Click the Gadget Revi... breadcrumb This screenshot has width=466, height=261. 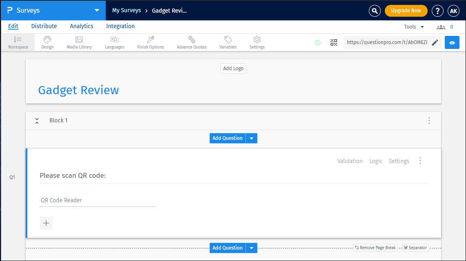tap(169, 11)
